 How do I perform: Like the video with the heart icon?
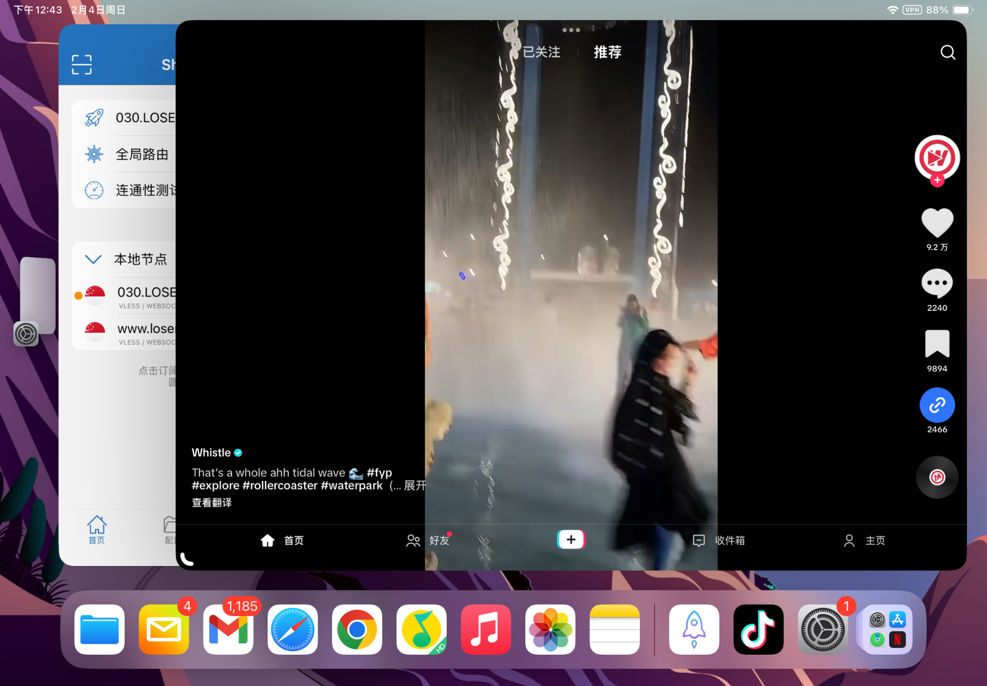click(937, 223)
